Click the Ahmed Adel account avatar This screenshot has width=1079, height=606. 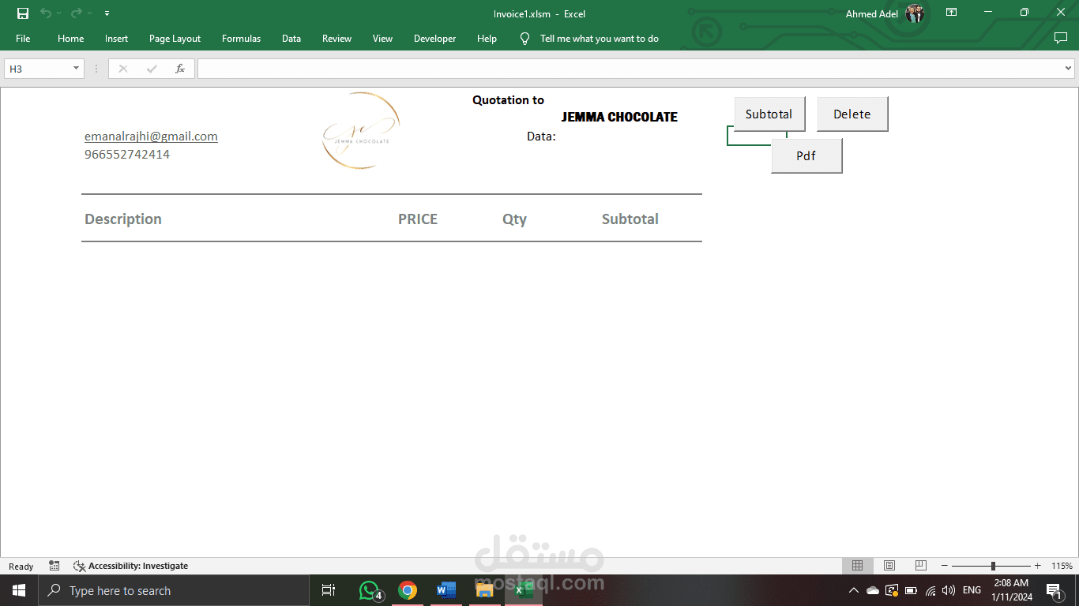pyautogui.click(x=915, y=13)
